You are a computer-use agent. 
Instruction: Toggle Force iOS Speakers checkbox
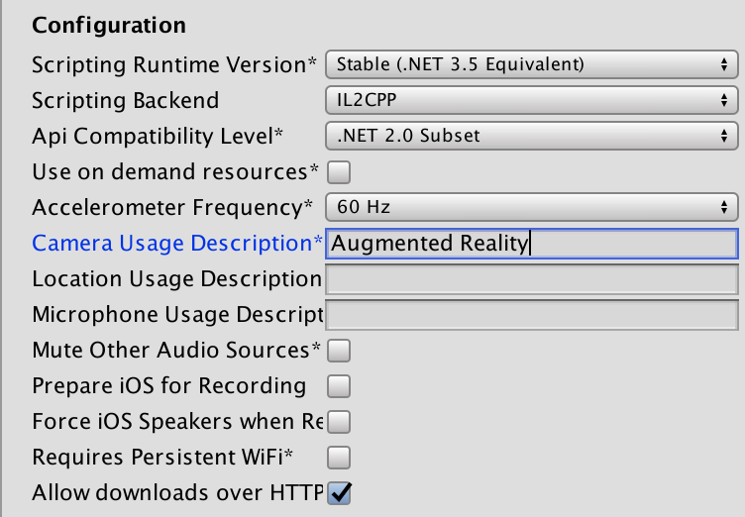(x=339, y=422)
